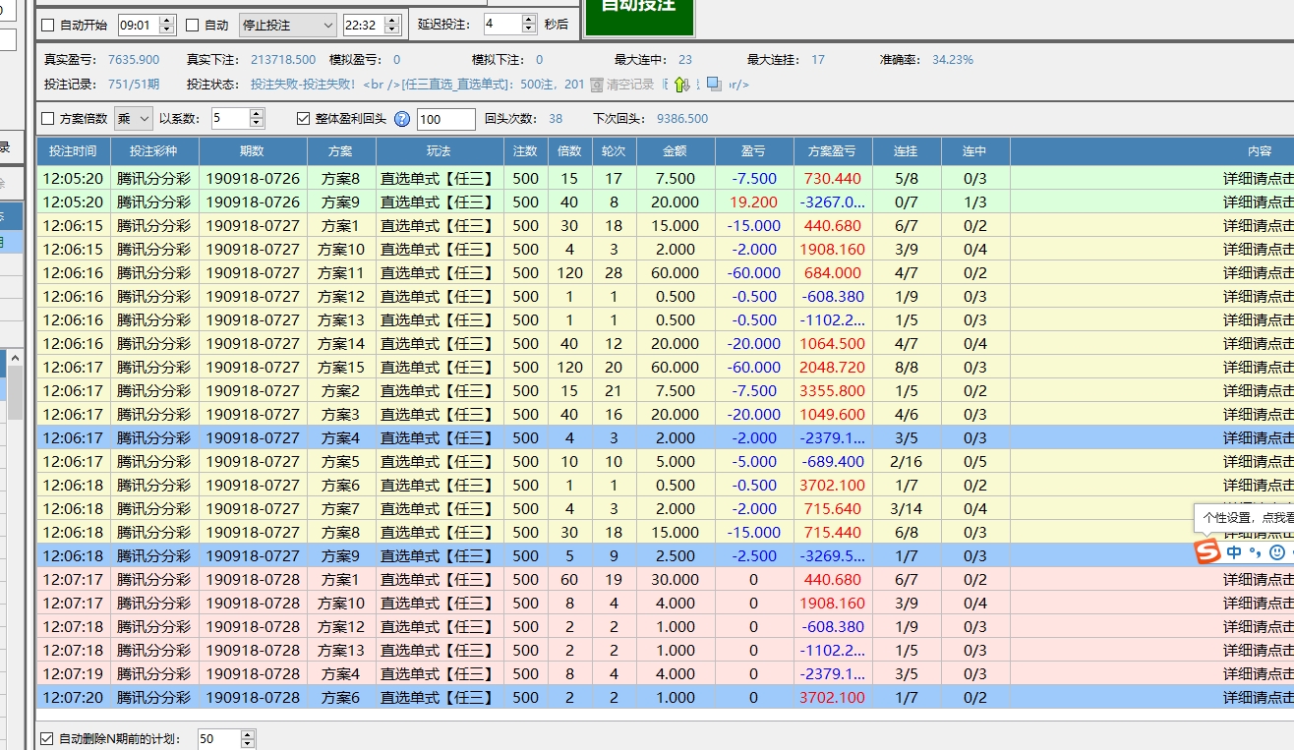Click the Sogou 个性设置 tooltip bubble

[1245, 517]
